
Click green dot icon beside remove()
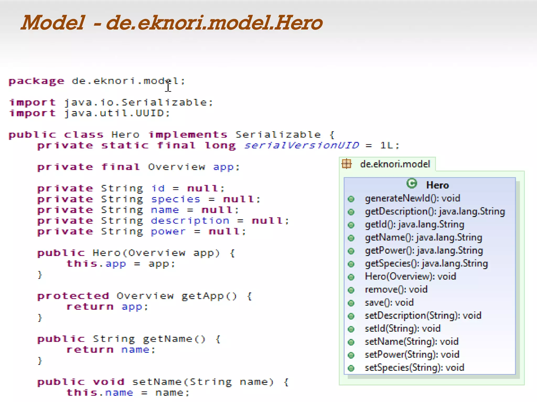(x=351, y=290)
